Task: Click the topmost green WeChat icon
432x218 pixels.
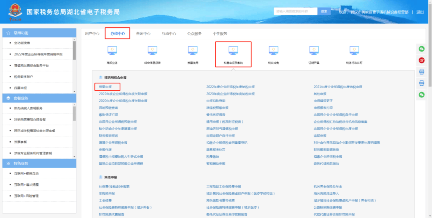Action: coord(421,49)
